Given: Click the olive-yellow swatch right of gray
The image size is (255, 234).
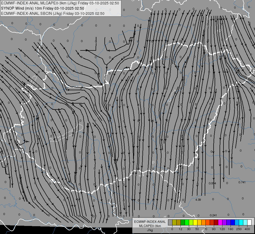Looking at the screenshot, I should 174,222.
